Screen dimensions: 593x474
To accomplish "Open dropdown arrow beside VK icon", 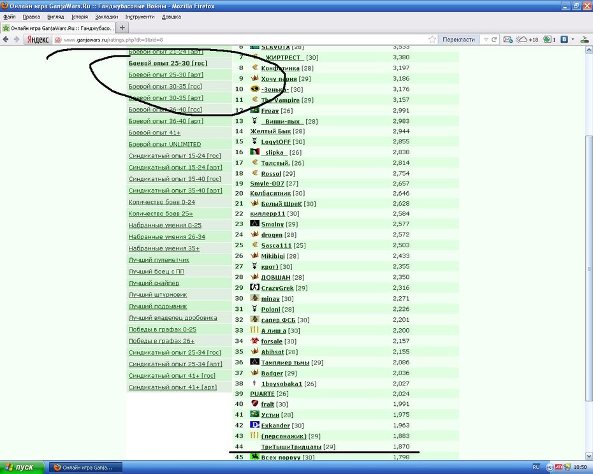I will click(x=573, y=39).
